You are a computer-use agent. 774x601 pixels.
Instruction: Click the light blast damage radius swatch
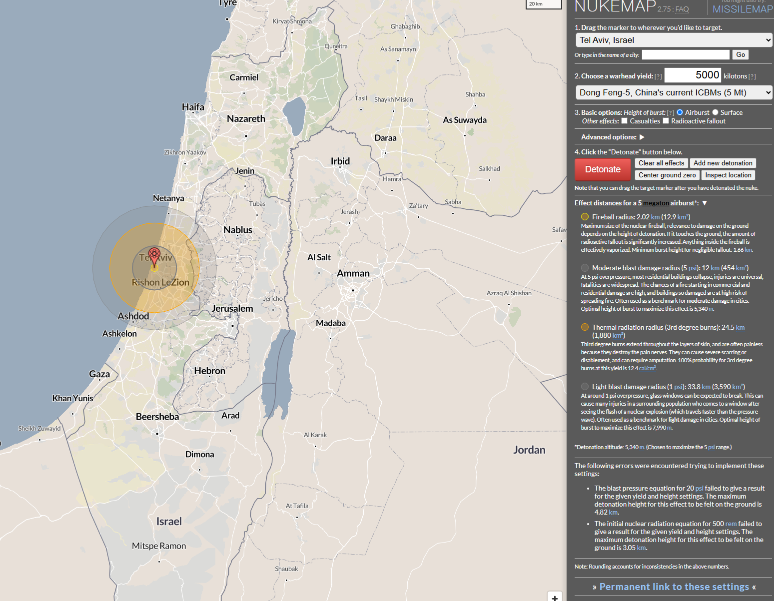pos(585,387)
